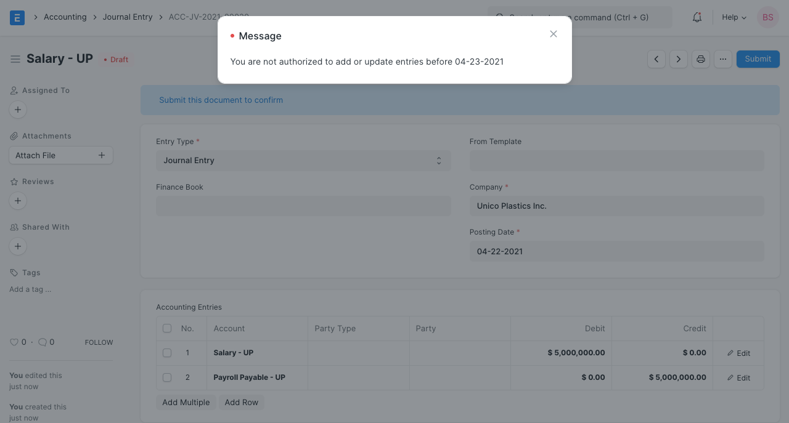Like this document with heart icon
The image size is (789, 423).
tap(14, 342)
